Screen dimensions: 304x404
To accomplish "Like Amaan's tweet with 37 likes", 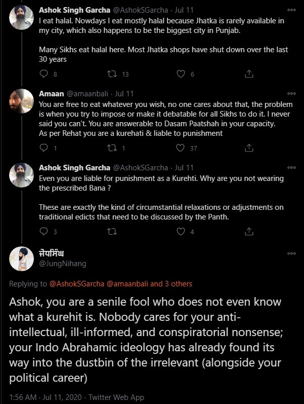I will (180, 148).
